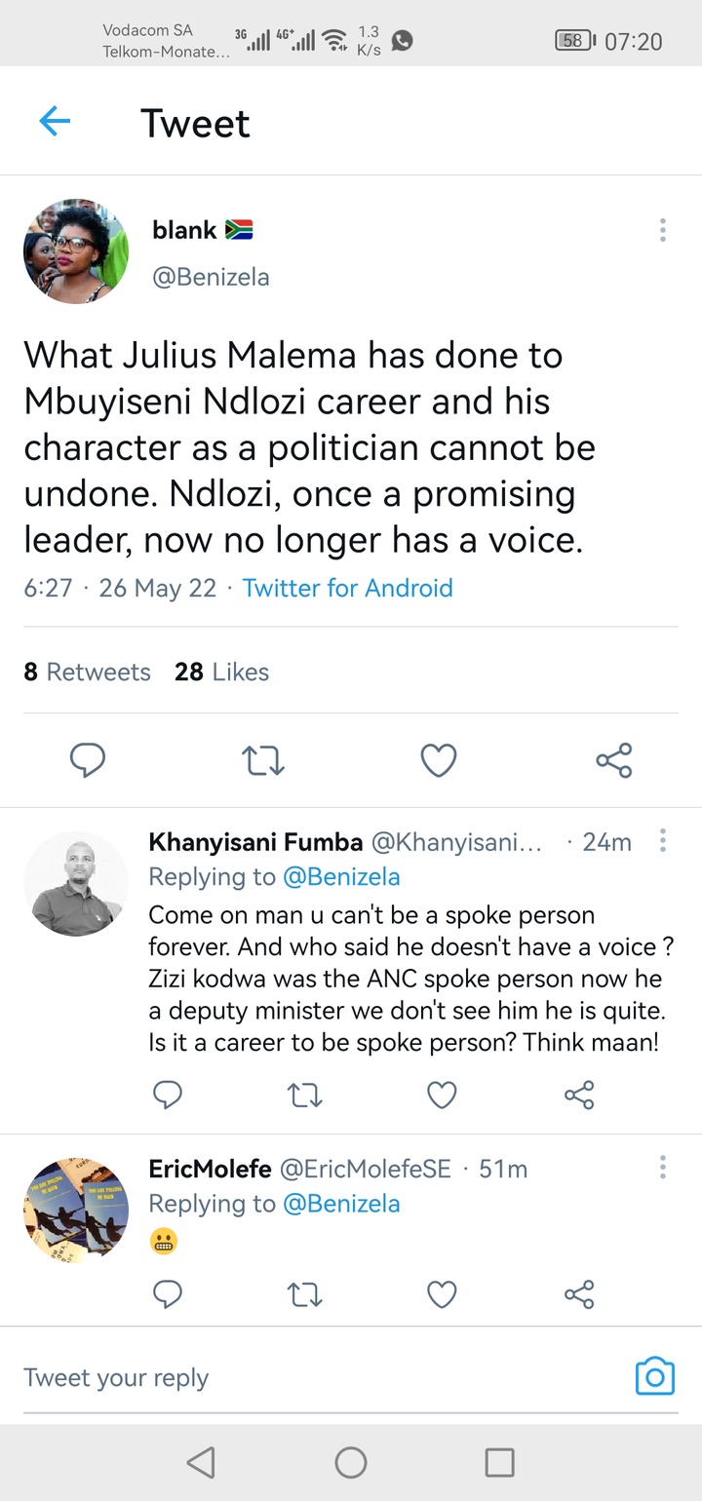Viewport: 702px width, 1501px height.
Task: Like the main tweet by @Benizela
Action: [438, 760]
